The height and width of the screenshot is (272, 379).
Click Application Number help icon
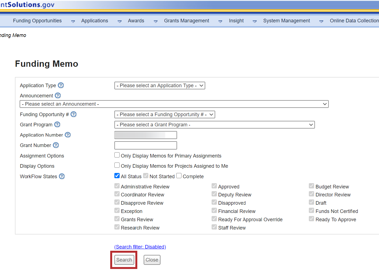68,135
